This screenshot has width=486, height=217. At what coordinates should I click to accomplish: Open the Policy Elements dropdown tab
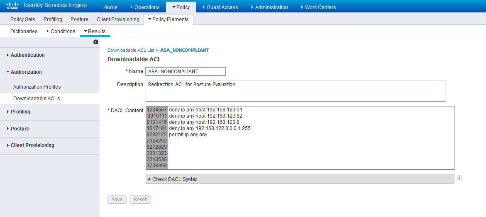tap(169, 19)
